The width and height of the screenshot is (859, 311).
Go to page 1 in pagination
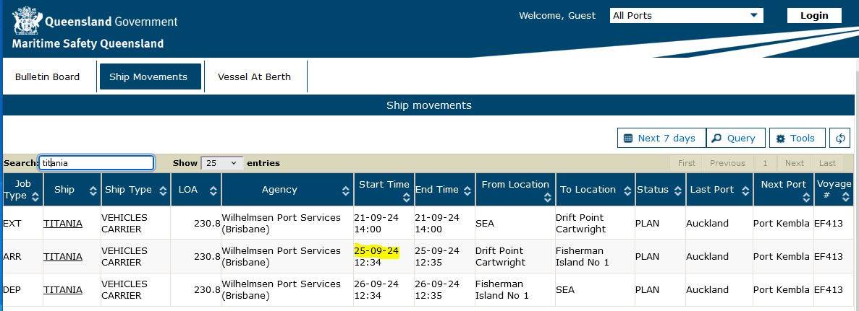tap(766, 163)
